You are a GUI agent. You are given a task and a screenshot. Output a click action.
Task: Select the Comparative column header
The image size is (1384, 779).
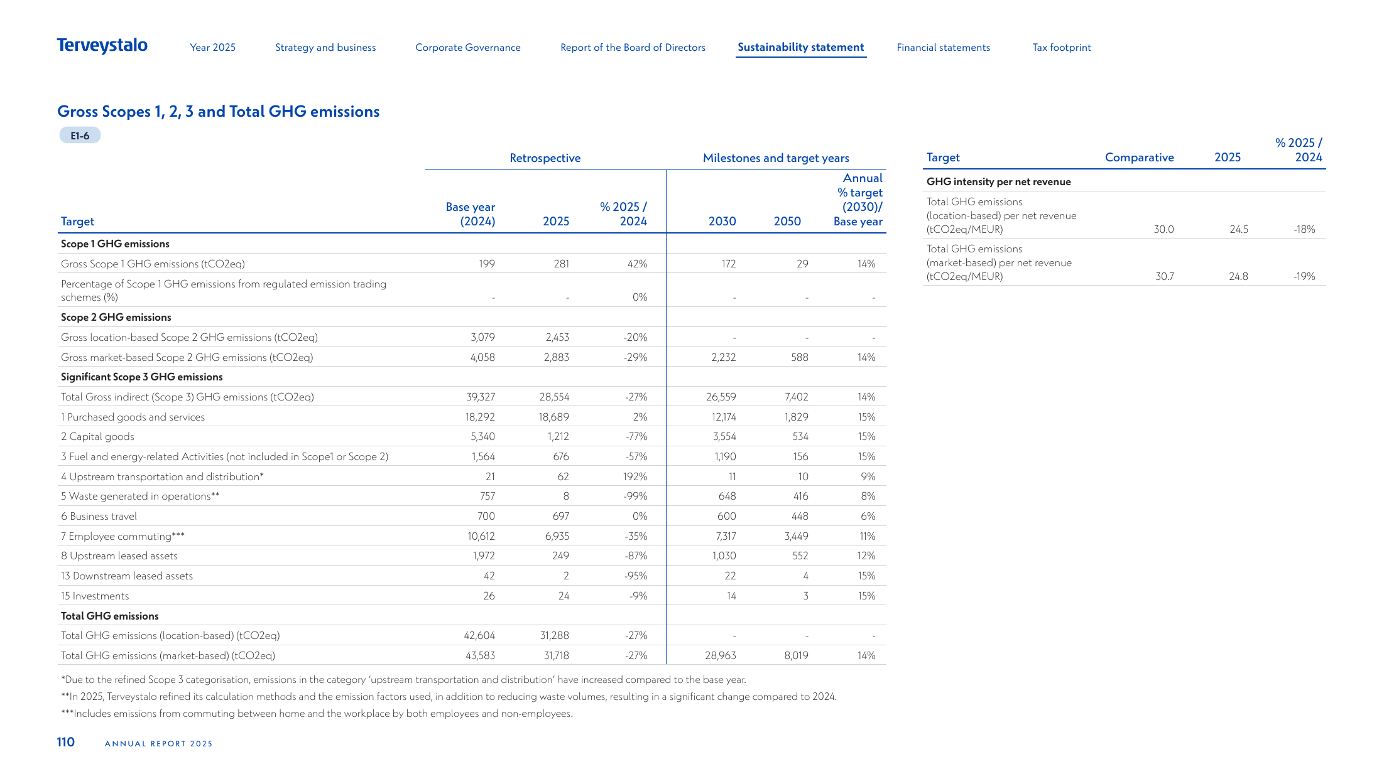click(1139, 158)
